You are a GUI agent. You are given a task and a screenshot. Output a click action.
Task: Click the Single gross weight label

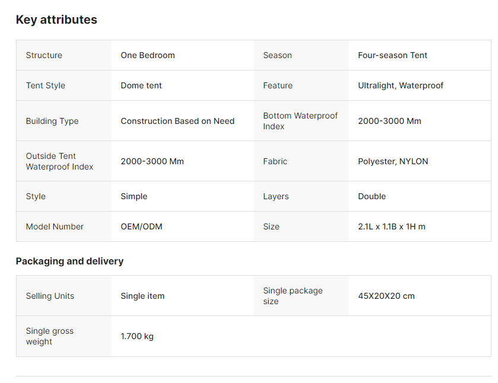[x=50, y=336]
